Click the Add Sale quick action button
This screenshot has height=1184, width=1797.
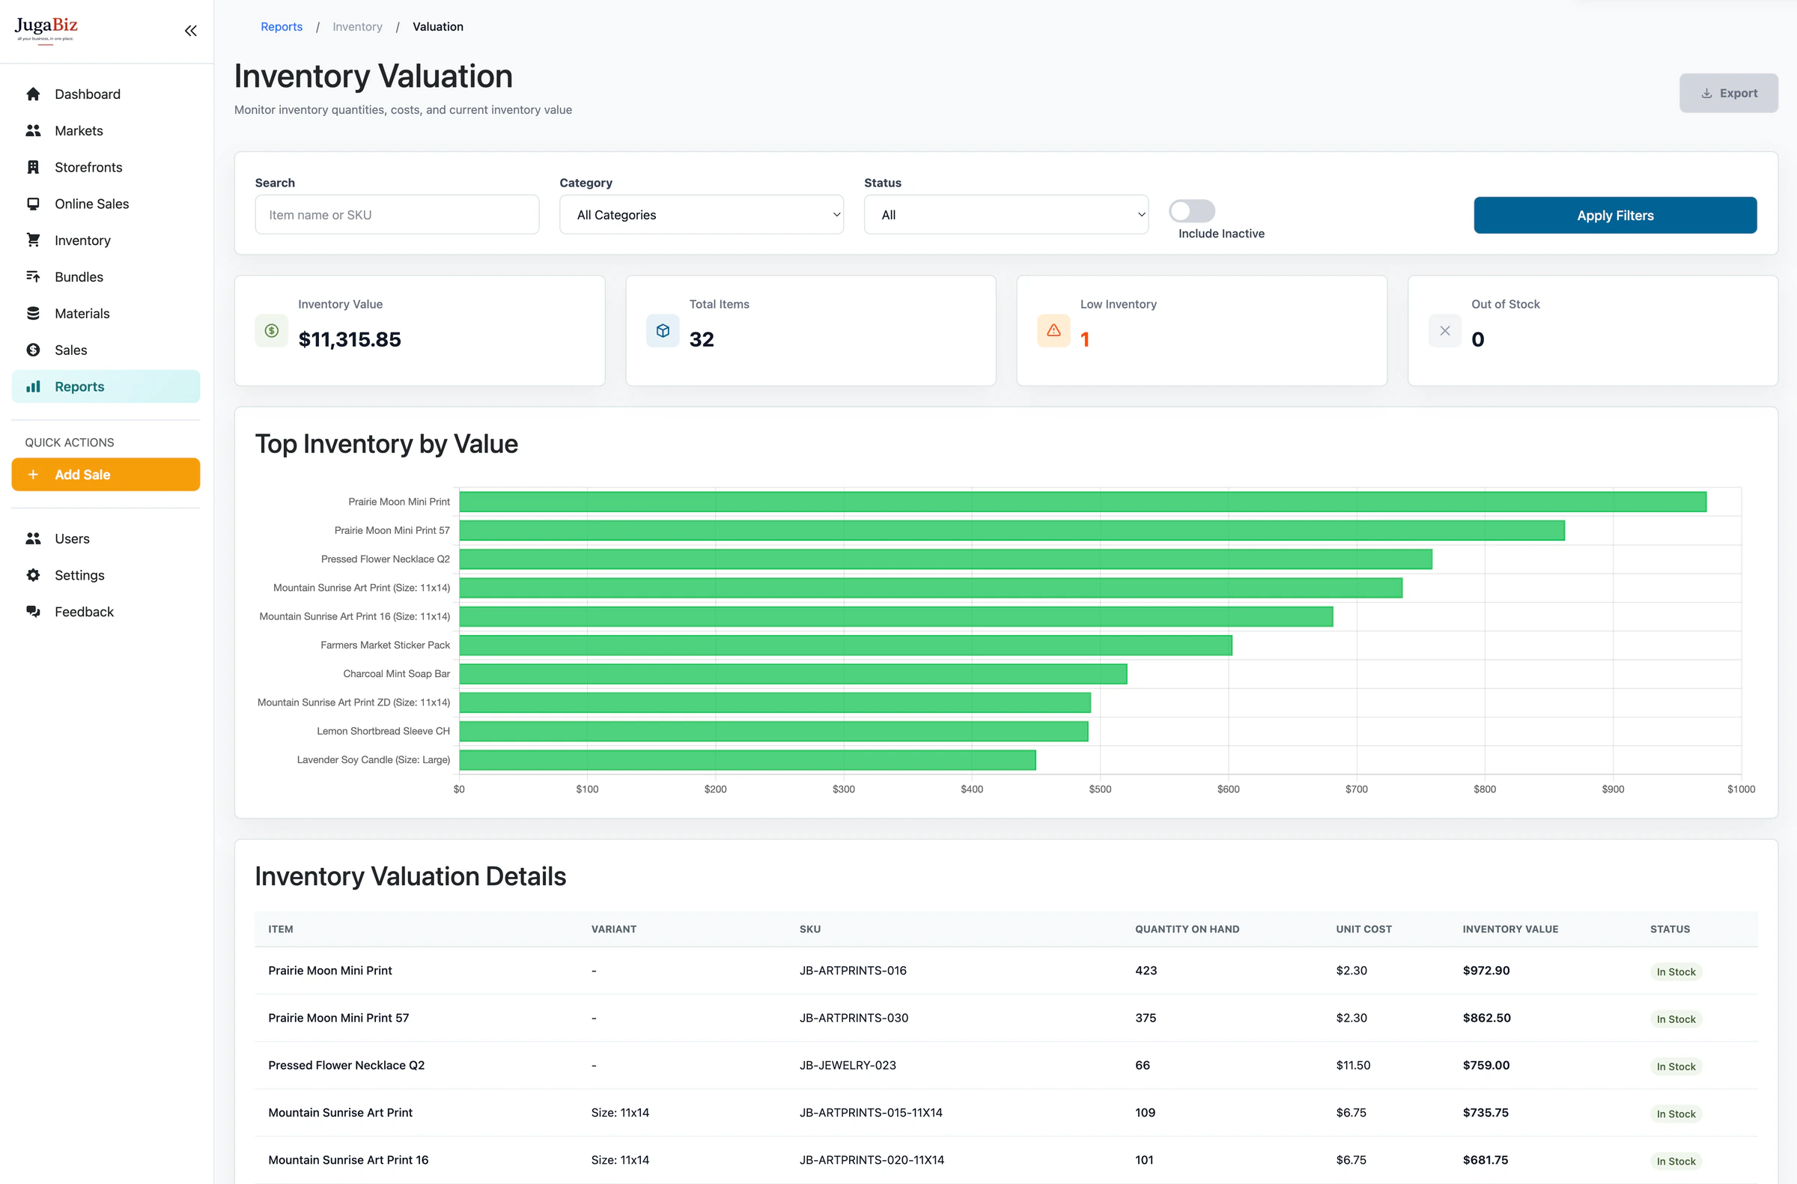tap(106, 475)
